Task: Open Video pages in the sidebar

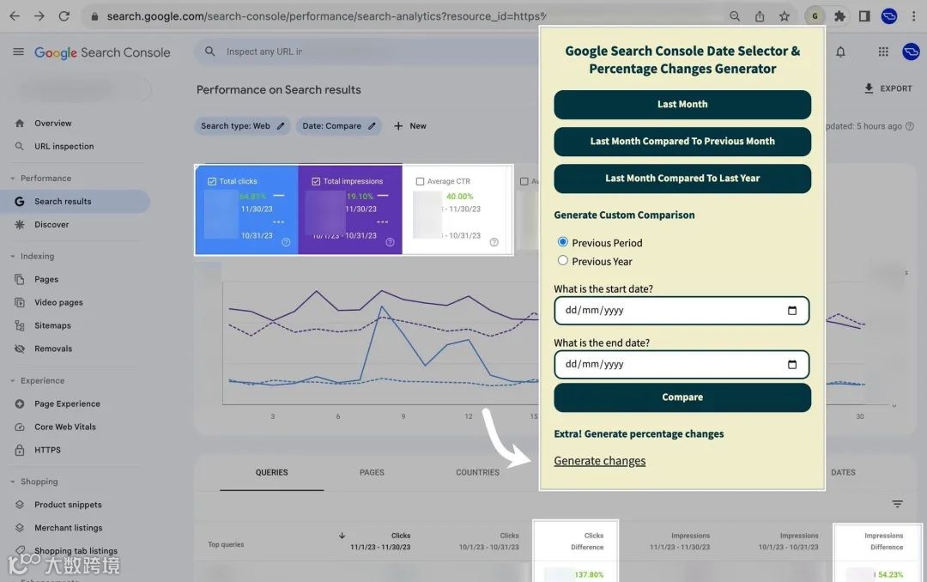Action: point(58,302)
